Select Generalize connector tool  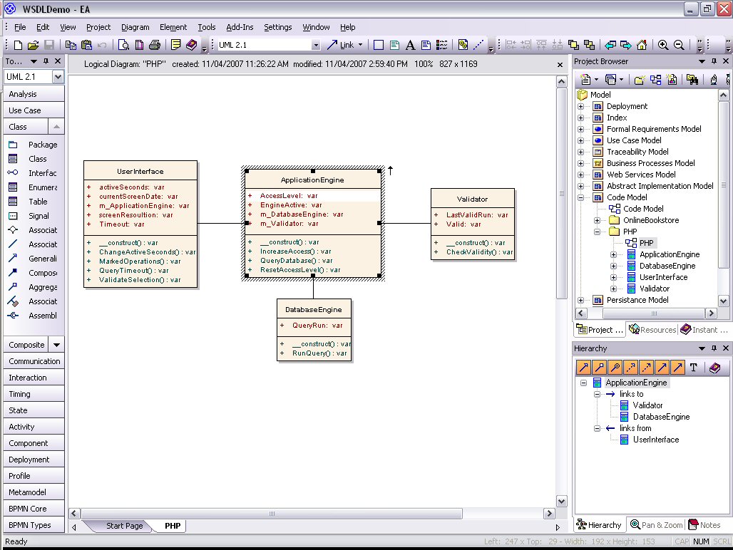(34, 259)
